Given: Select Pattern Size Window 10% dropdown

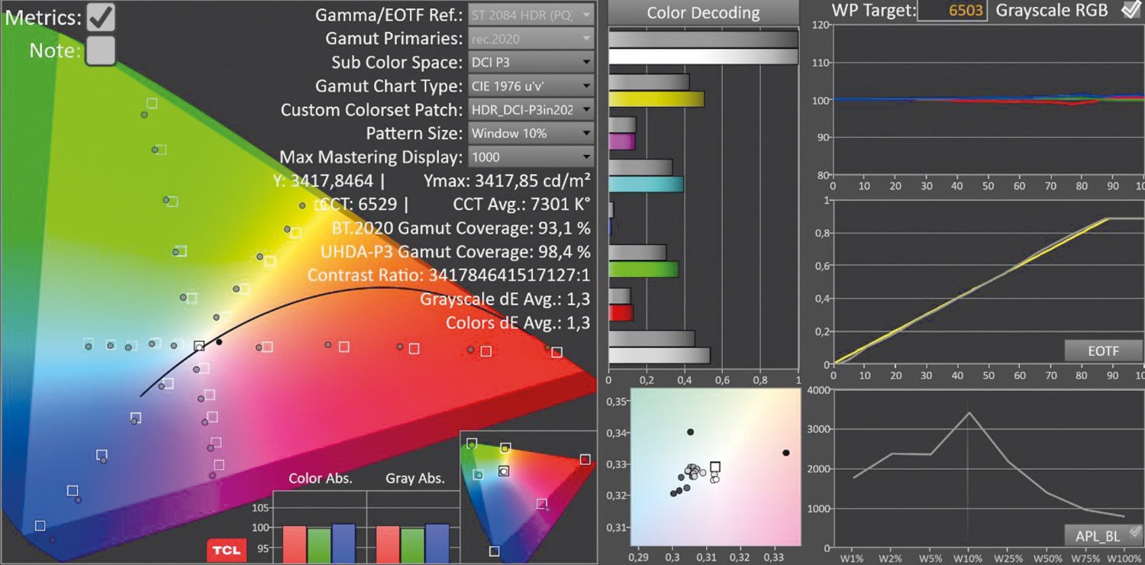Looking at the screenshot, I should coord(531,133).
